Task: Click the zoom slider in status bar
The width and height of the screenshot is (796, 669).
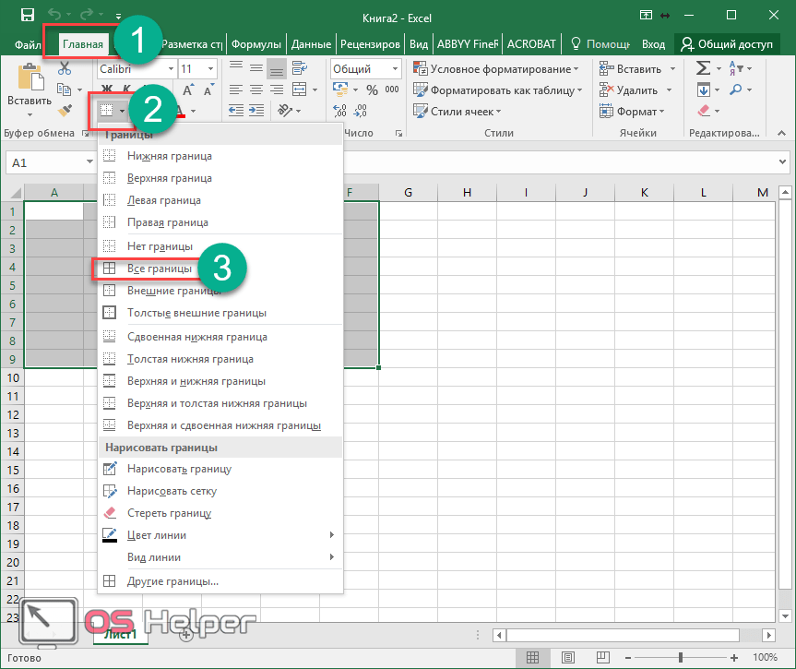Action: pyautogui.click(x=681, y=657)
